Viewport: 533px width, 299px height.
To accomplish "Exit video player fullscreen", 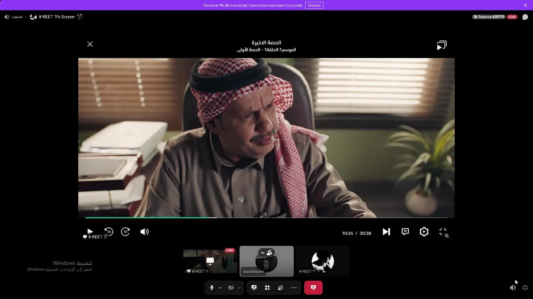I will [443, 232].
